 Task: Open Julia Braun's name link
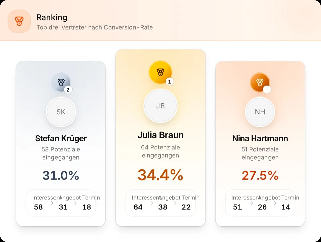click(161, 135)
